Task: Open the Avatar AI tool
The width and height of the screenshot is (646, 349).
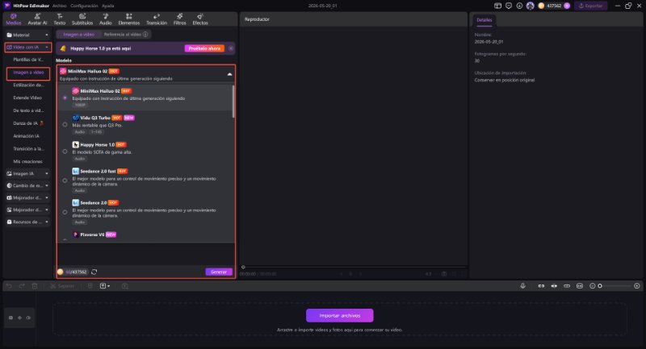Action: (x=37, y=19)
